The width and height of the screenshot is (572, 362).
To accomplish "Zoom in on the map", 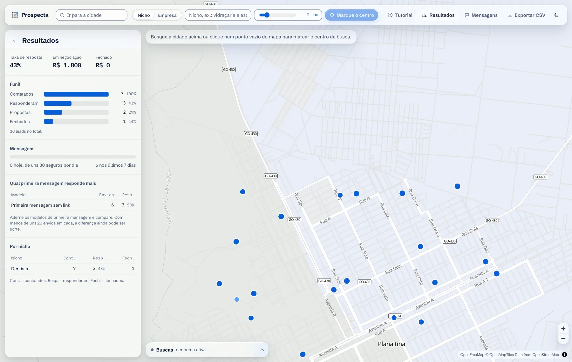I will coord(563,329).
